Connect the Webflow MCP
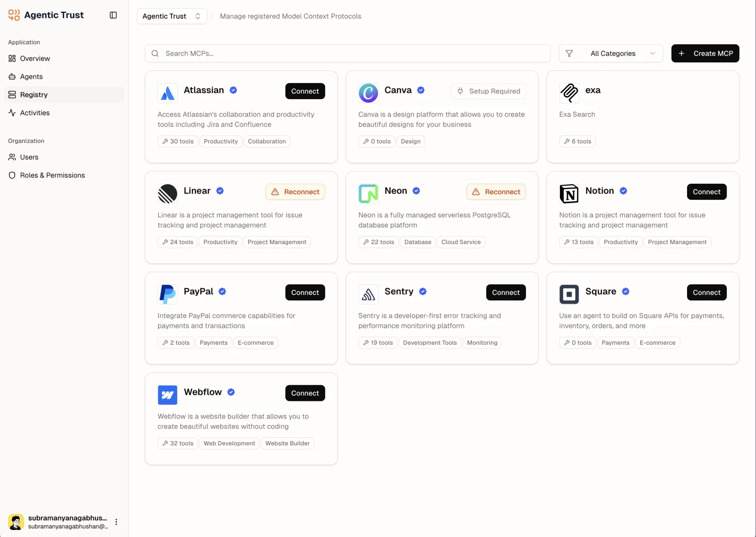Image resolution: width=756 pixels, height=537 pixels. click(x=305, y=393)
